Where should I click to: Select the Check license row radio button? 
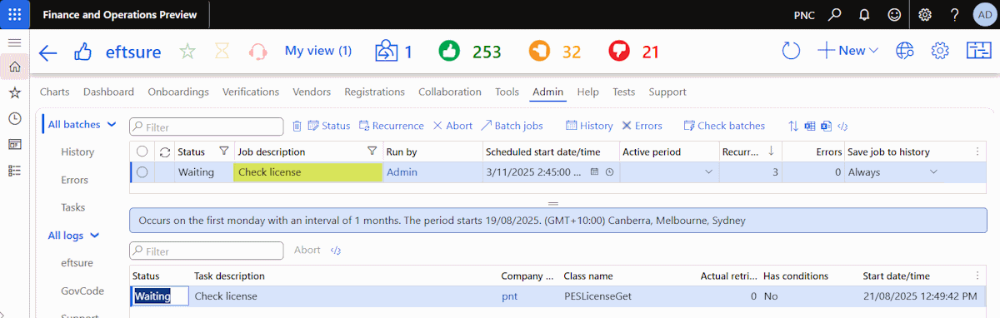pyautogui.click(x=142, y=172)
